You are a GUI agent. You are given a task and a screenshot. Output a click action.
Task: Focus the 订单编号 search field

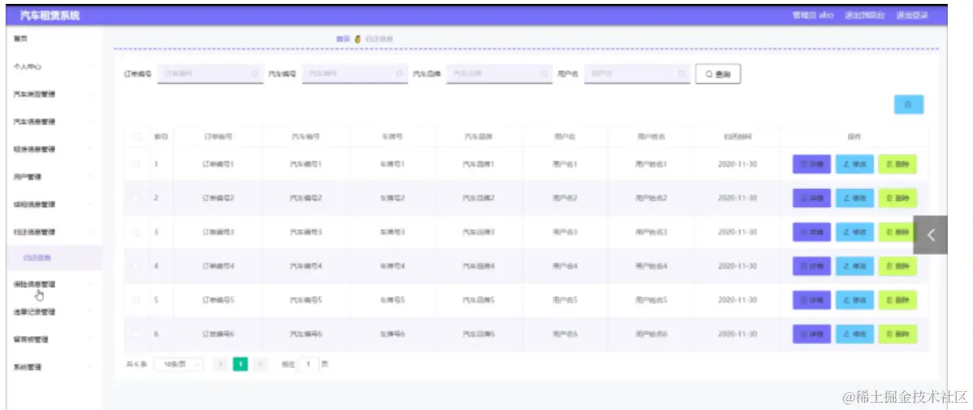click(x=210, y=74)
